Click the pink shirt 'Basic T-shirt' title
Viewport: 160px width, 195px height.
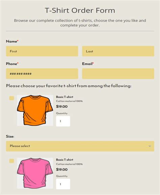64,160
